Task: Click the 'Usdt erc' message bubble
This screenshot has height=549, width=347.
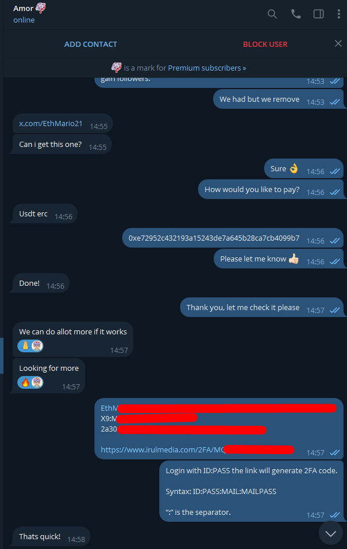Action: click(45, 213)
